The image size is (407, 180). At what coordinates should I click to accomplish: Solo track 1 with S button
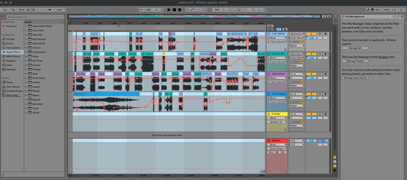coord(320,34)
